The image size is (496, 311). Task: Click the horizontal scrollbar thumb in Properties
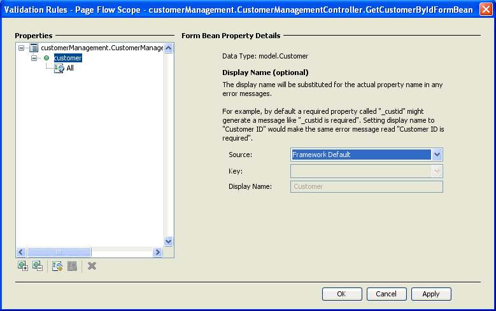(59, 252)
